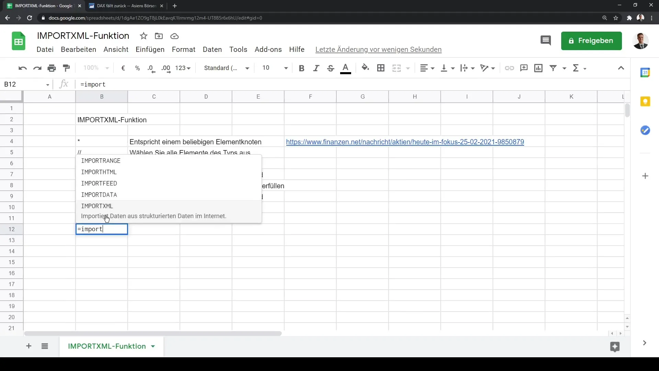Click the Einfügen menu item
The width and height of the screenshot is (659, 371).
(x=150, y=49)
